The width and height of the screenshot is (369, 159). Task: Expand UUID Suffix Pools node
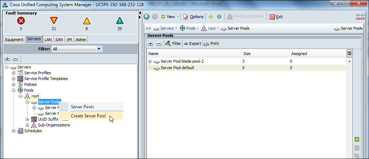pos(27,119)
